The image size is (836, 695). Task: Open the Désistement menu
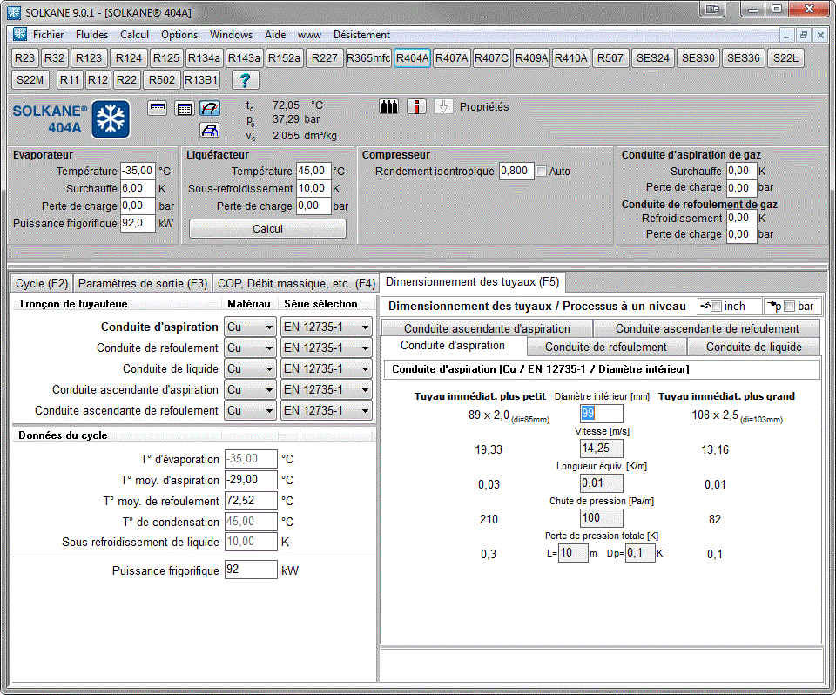[361, 35]
